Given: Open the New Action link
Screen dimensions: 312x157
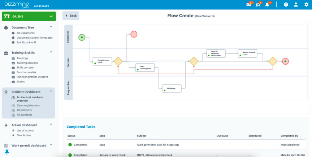Looking at the screenshot, I should tap(23, 135).
